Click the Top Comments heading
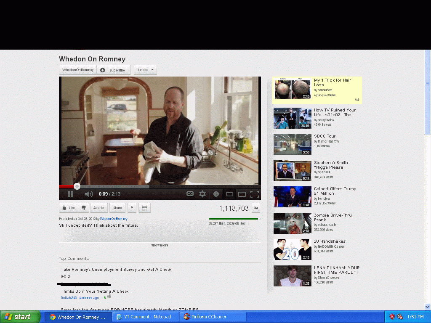The width and height of the screenshot is (431, 323). tap(74, 259)
